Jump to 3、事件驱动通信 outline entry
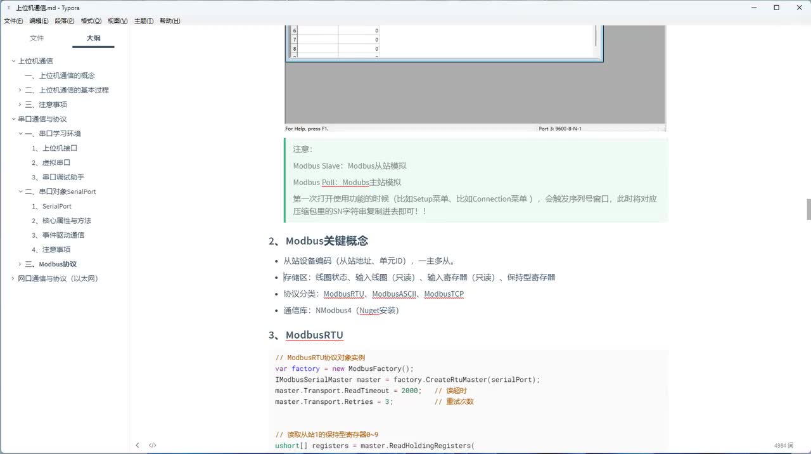The image size is (811, 454). pyautogui.click(x=58, y=235)
